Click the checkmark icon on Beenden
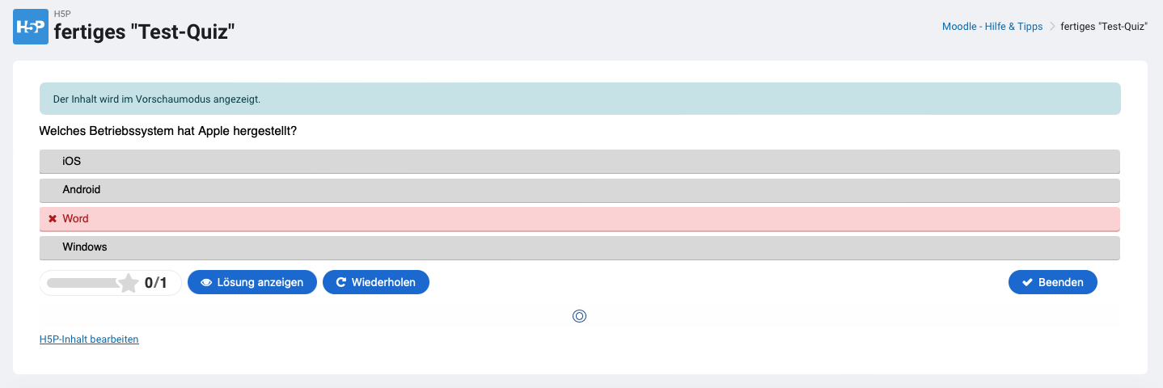This screenshot has width=1163, height=388. pyautogui.click(x=1027, y=283)
